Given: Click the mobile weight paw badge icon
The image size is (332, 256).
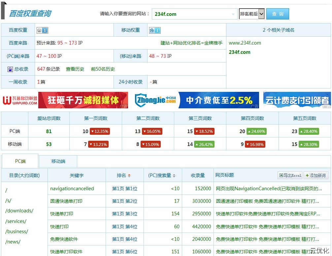Looking at the screenshot, I should (x=154, y=30).
